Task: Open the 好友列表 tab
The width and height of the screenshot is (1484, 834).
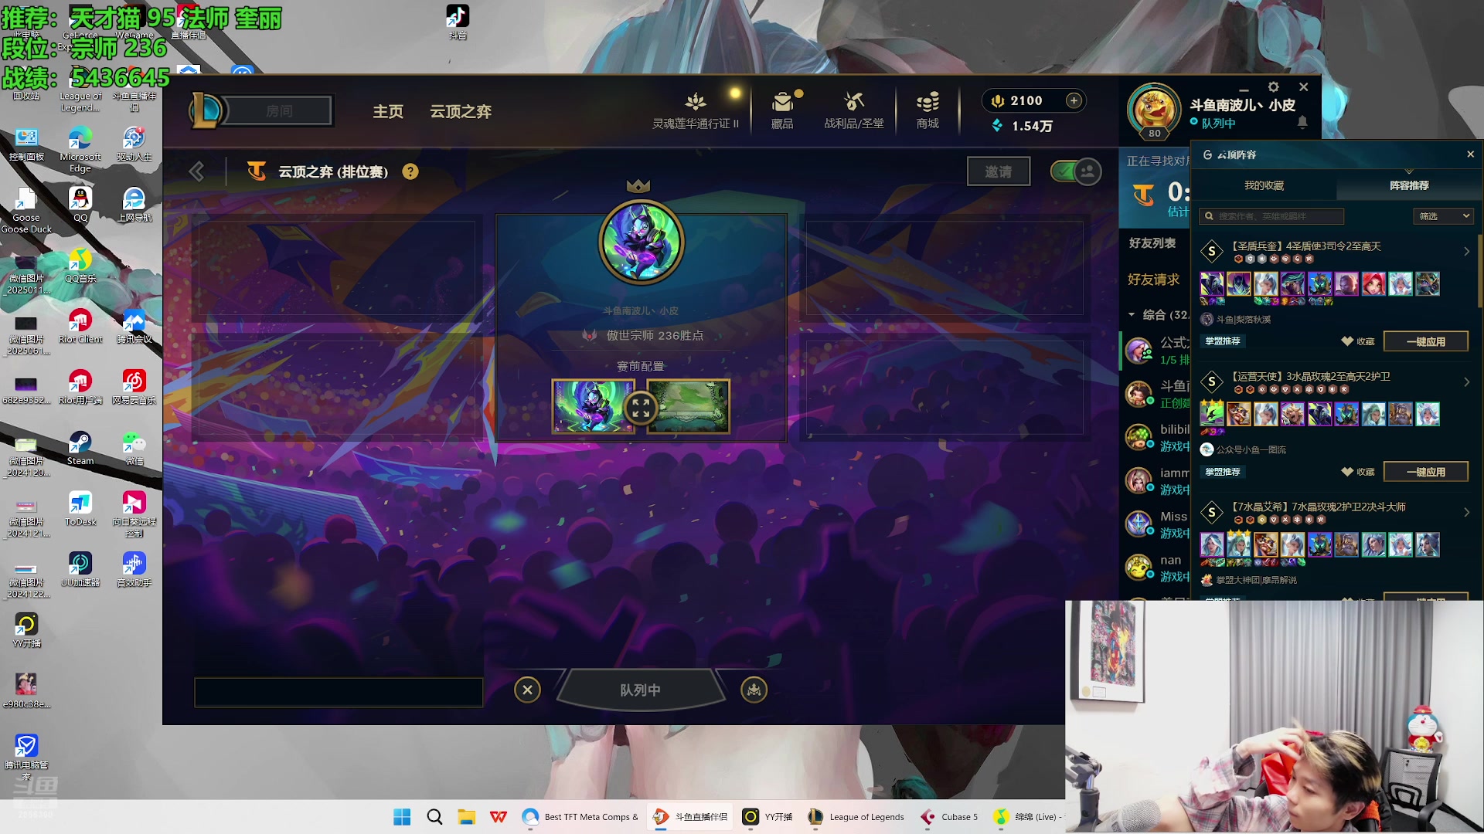Action: point(1152,243)
